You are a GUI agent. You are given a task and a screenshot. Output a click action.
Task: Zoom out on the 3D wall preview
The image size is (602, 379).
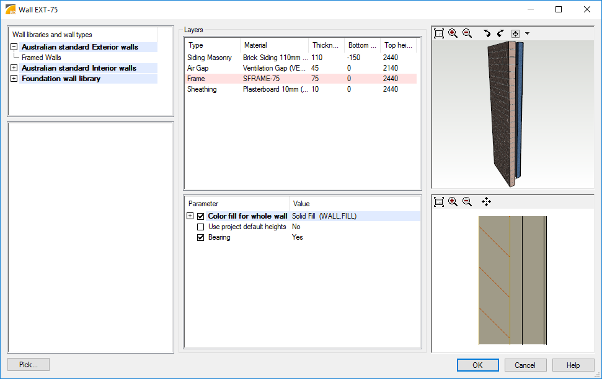(467, 33)
